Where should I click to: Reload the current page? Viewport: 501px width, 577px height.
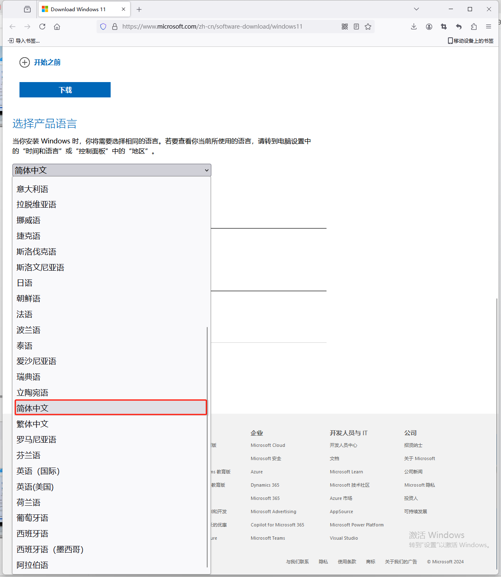coord(42,27)
